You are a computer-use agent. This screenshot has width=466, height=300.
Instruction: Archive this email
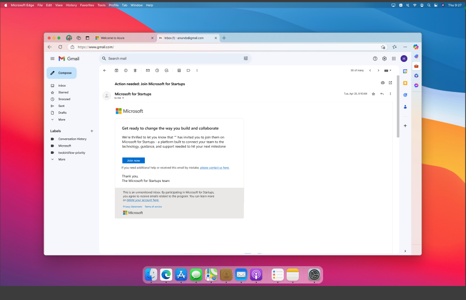pyautogui.click(x=116, y=70)
